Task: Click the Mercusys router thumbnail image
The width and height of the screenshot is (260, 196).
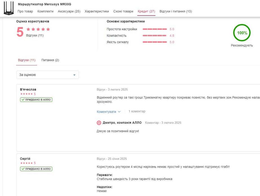Action: pyautogui.click(x=8, y=8)
